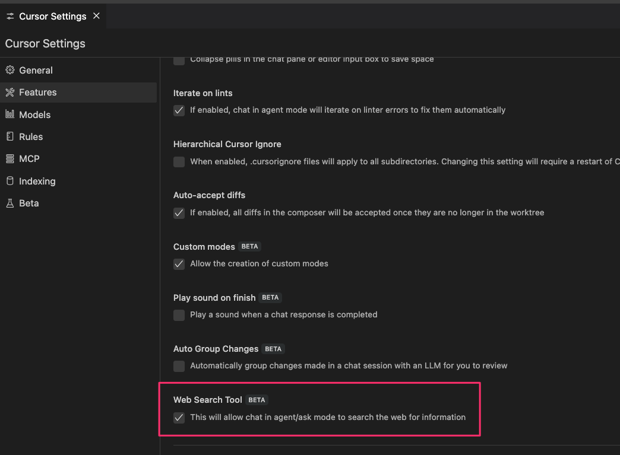Go to the Rules section
Viewport: 620px width, 455px height.
[x=78, y=136]
